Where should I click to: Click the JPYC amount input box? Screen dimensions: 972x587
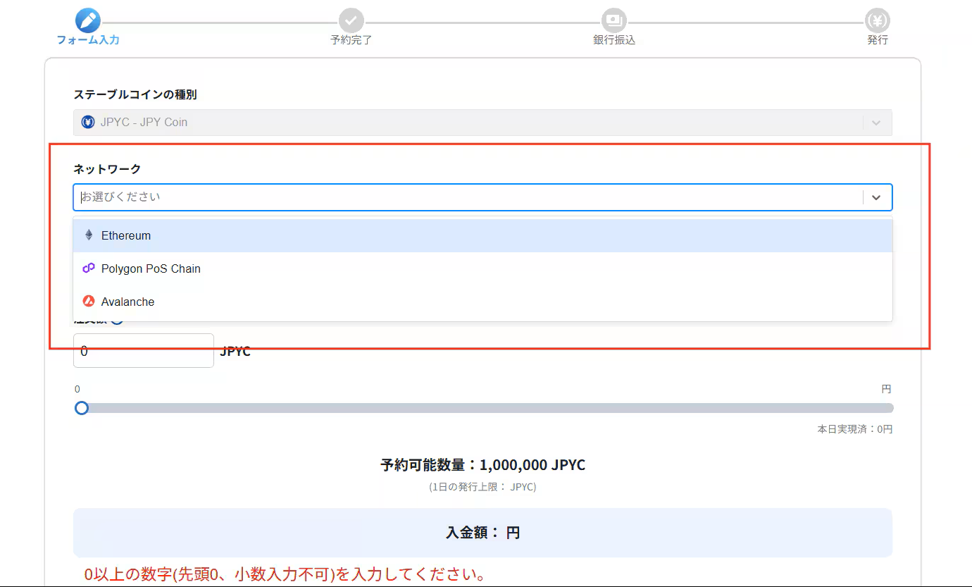point(143,350)
